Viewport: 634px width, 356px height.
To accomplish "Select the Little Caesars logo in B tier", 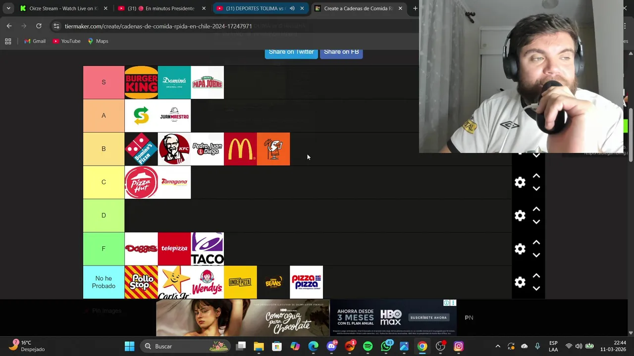I will [273, 149].
